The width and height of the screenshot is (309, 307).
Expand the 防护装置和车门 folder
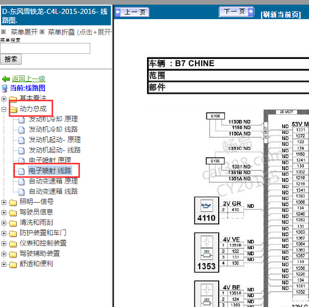[4, 234]
